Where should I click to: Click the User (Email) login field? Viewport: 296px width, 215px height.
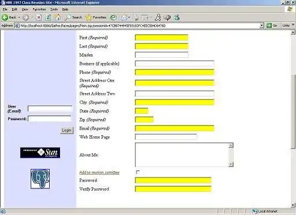click(x=50, y=109)
